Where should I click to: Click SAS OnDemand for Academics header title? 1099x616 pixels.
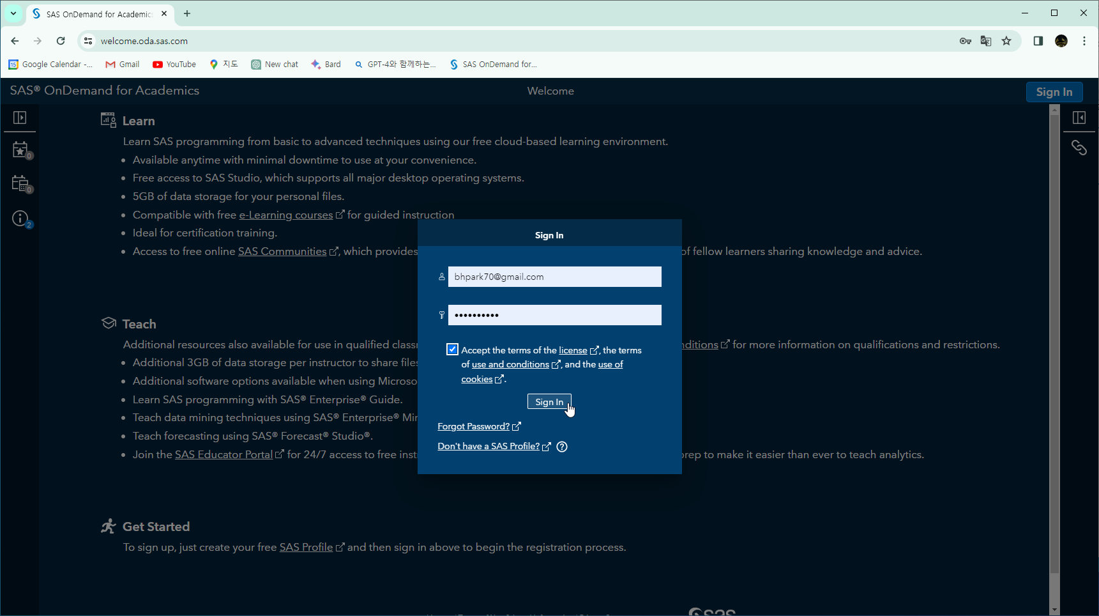point(105,90)
